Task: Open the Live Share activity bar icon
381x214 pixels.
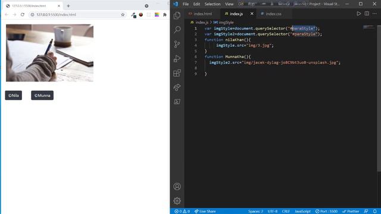Action: (x=177, y=87)
